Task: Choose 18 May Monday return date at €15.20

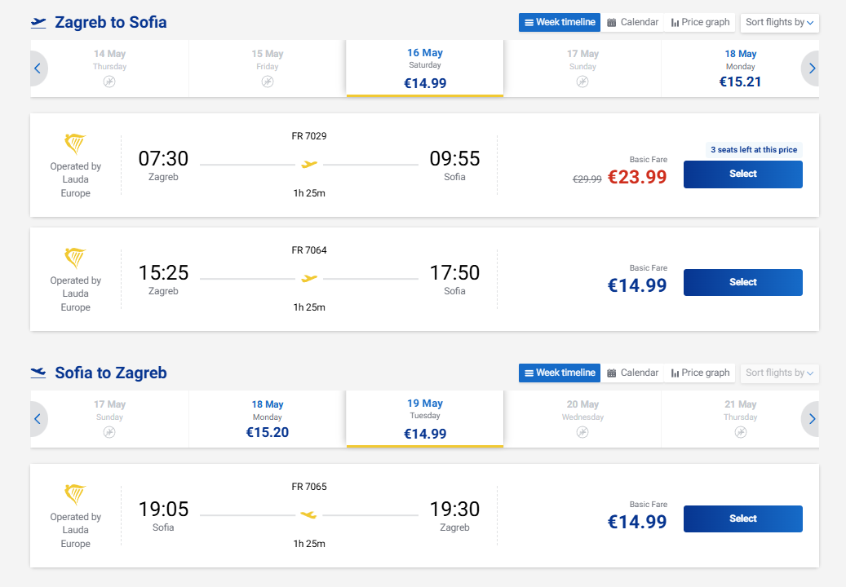Action: (x=268, y=419)
